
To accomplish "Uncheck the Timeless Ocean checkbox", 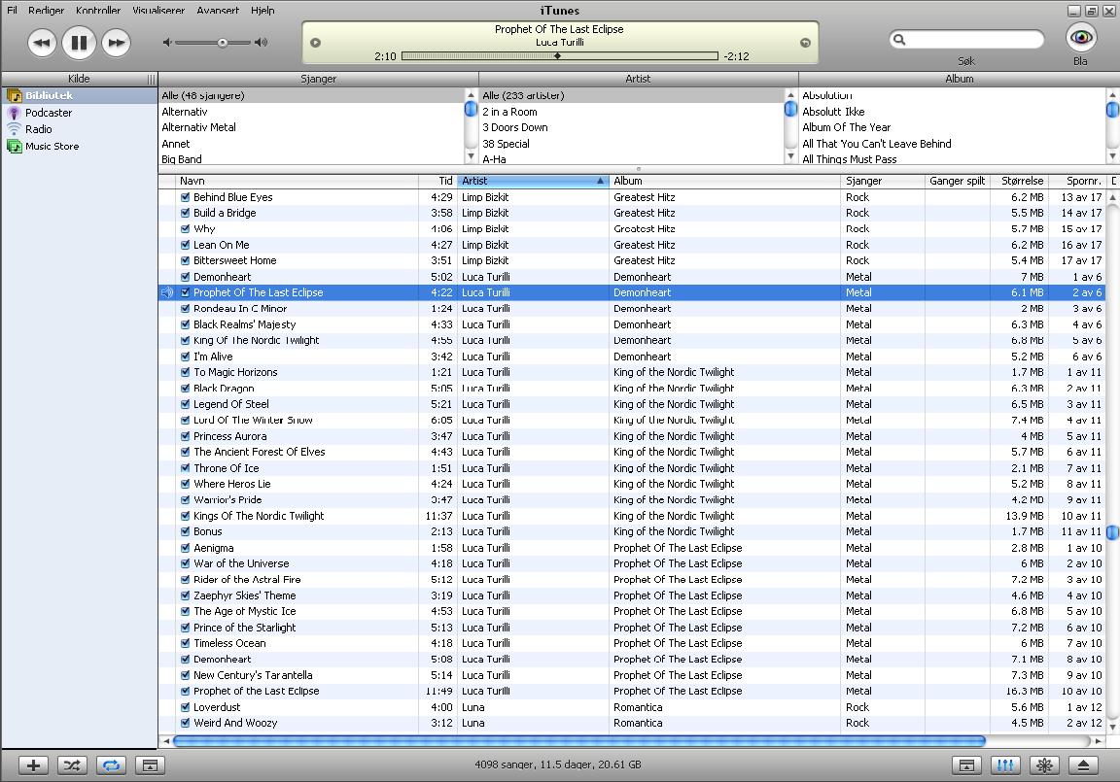I will point(185,643).
